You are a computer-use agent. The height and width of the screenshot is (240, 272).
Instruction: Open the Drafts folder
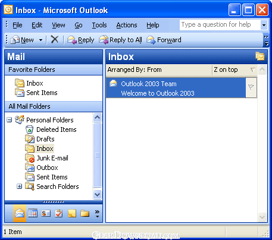(40, 139)
